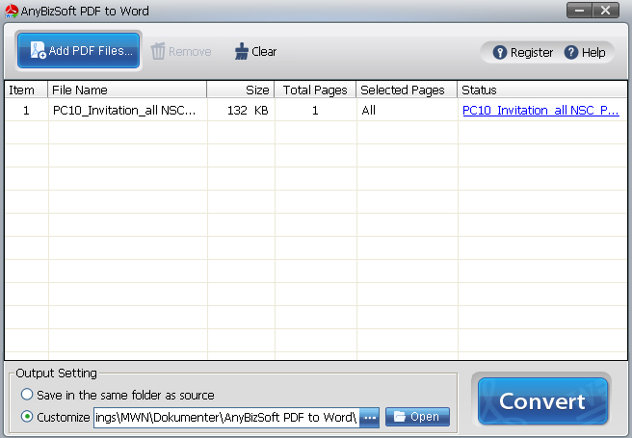The width and height of the screenshot is (632, 438).
Task: Select the PC10_Invitation_all NSC file row name
Action: coord(124,111)
